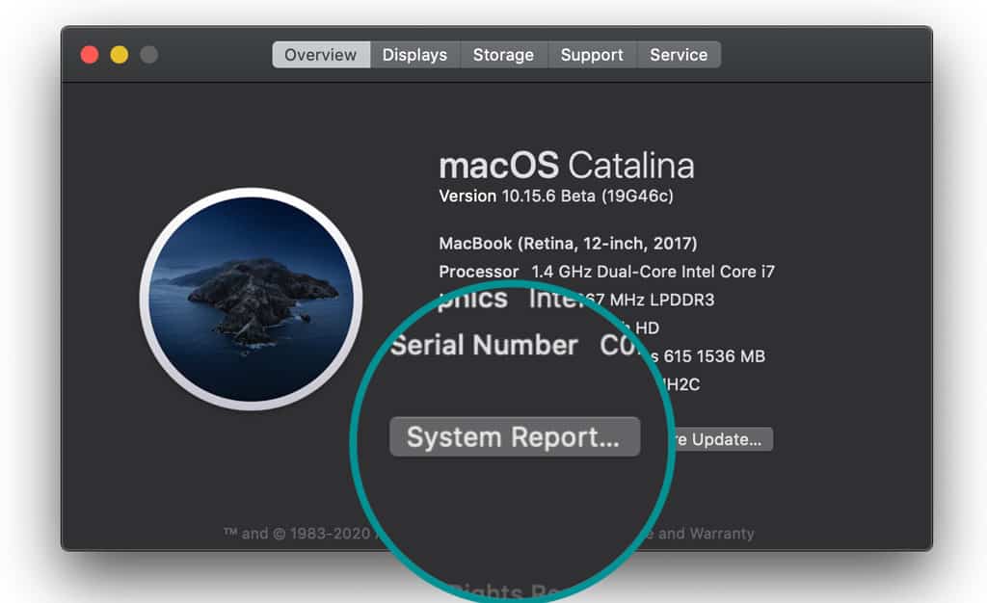Screen dimensions: 987x603
Task: Click the Overview tab
Action: coord(320,55)
